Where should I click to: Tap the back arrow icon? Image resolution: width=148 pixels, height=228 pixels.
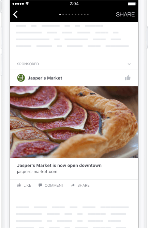coord(15,14)
